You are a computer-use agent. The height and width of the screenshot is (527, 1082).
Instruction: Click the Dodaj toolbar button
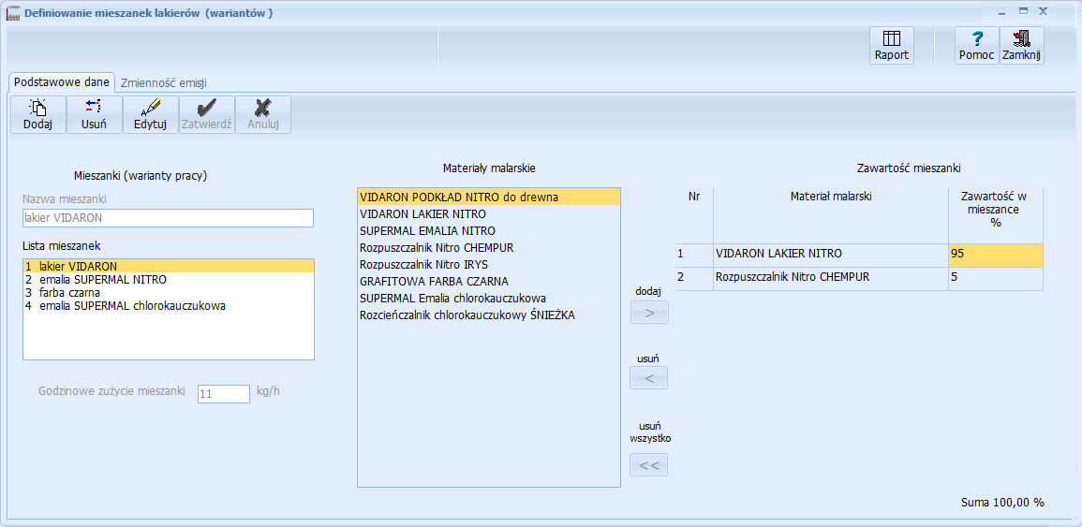click(38, 114)
